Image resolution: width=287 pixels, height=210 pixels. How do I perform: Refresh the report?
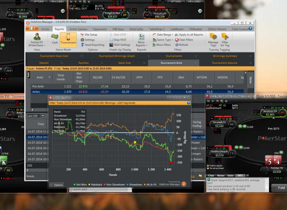[x=182, y=45]
